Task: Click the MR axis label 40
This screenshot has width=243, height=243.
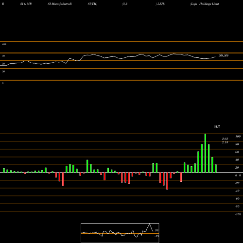Action: (237, 160)
